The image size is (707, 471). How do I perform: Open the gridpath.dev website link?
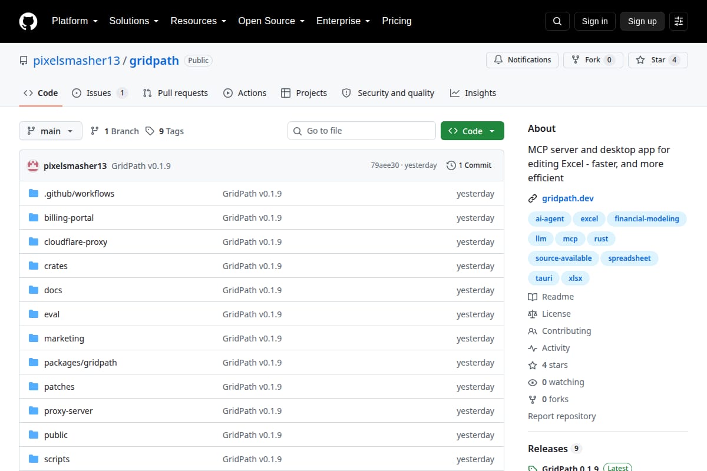[568, 198]
